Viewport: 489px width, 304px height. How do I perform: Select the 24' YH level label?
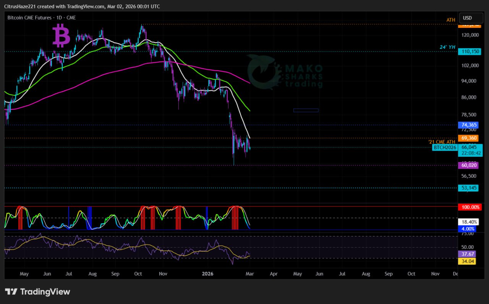pos(447,47)
